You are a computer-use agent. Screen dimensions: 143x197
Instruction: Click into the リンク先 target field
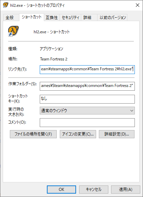point(87,70)
